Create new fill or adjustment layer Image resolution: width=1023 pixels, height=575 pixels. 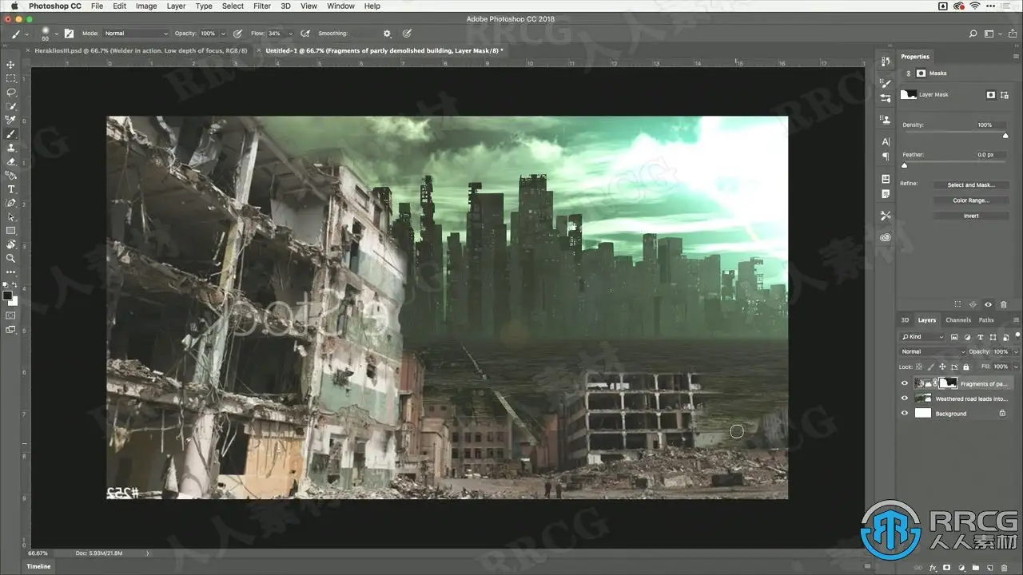point(961,568)
